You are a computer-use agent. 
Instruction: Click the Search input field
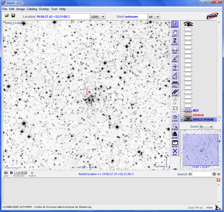[202, 174]
